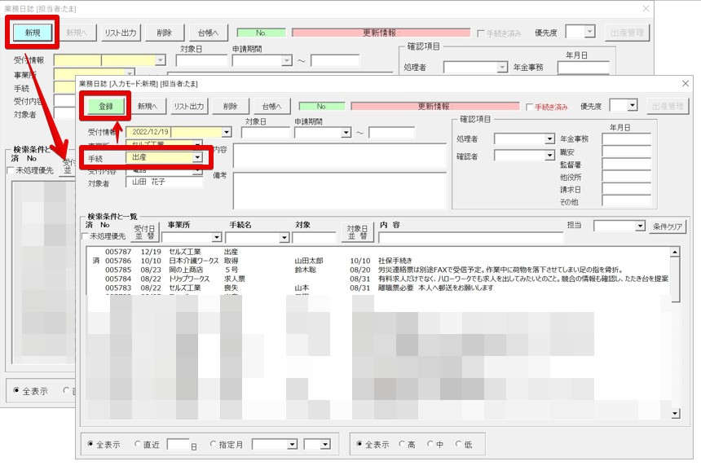Select the 全表示 priority radio button
The image size is (701, 466).
pyautogui.click(x=359, y=444)
